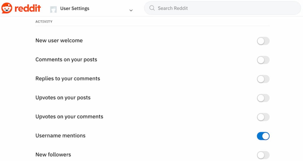
Task: Expand the page selector next to User Settings
Action: point(131,10)
